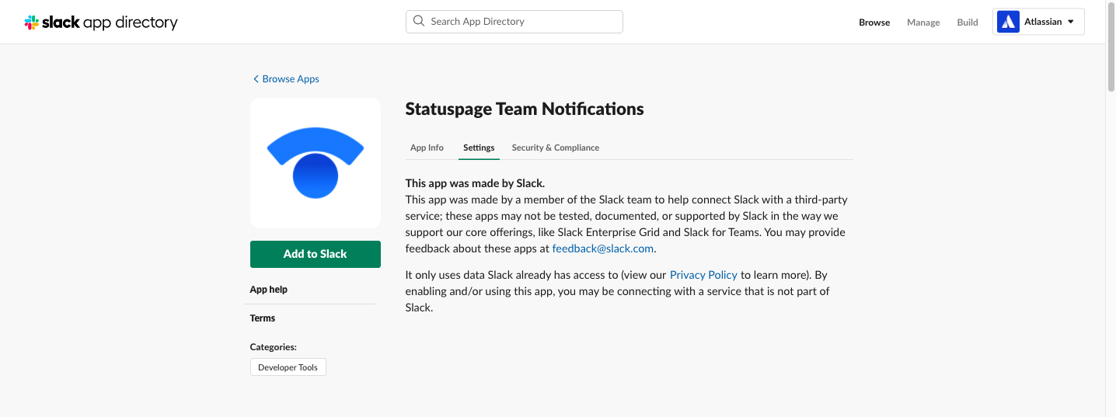1116x417 pixels.
Task: Open the Terms link
Action: pyautogui.click(x=263, y=318)
